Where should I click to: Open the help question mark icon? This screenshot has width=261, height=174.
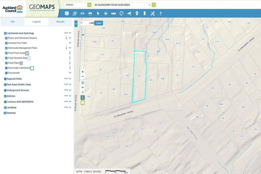pyautogui.click(x=160, y=13)
